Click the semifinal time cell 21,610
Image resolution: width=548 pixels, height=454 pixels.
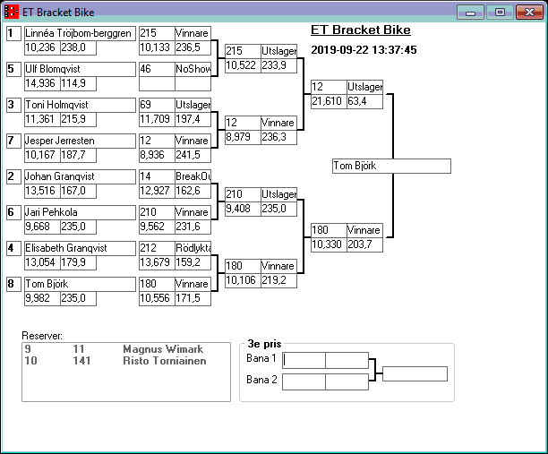[x=328, y=102]
